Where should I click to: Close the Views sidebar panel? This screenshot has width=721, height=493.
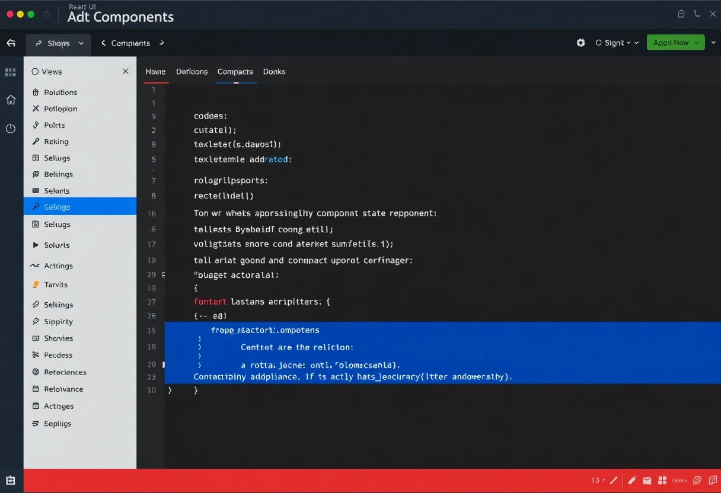(x=125, y=72)
